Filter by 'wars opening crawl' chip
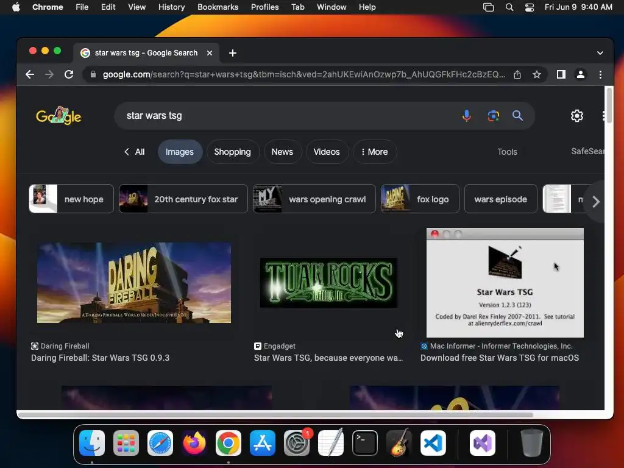 click(x=314, y=199)
